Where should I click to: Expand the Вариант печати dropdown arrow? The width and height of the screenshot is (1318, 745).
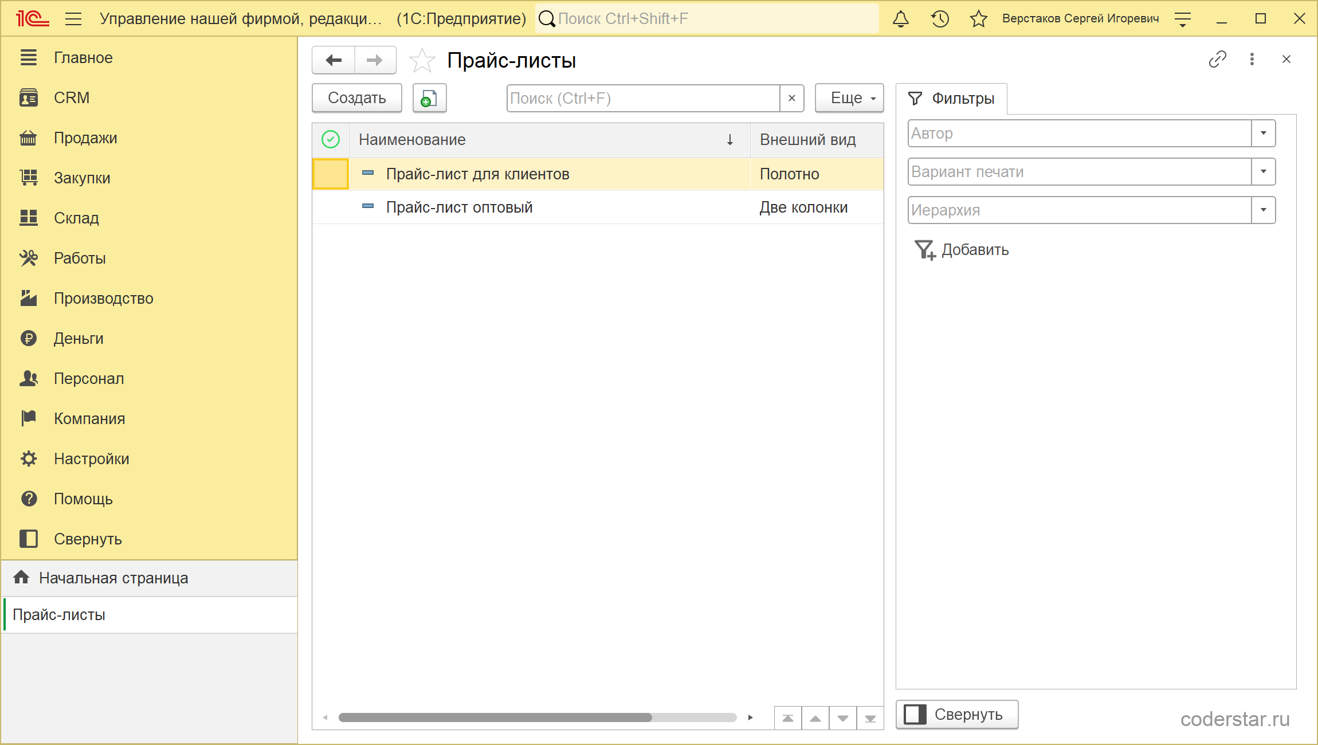coord(1264,172)
